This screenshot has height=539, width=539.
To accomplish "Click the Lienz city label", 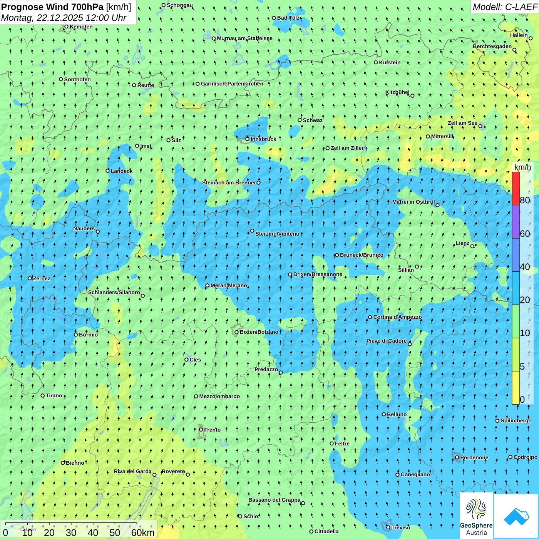I will click(462, 243).
